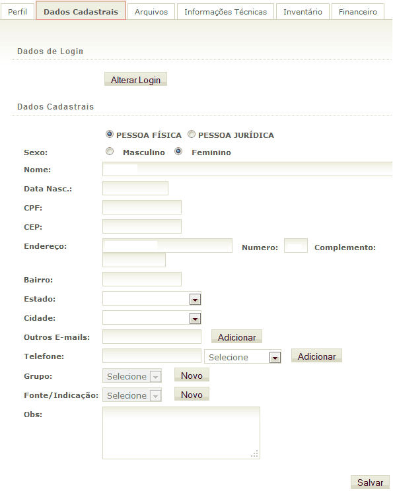Go to the Informações Técnicas tab

(225, 12)
